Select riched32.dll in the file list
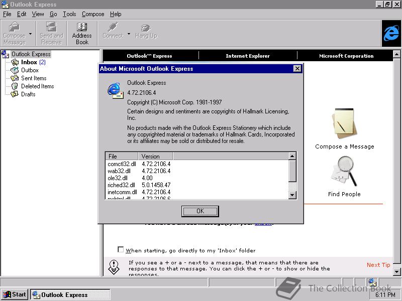 [121, 185]
